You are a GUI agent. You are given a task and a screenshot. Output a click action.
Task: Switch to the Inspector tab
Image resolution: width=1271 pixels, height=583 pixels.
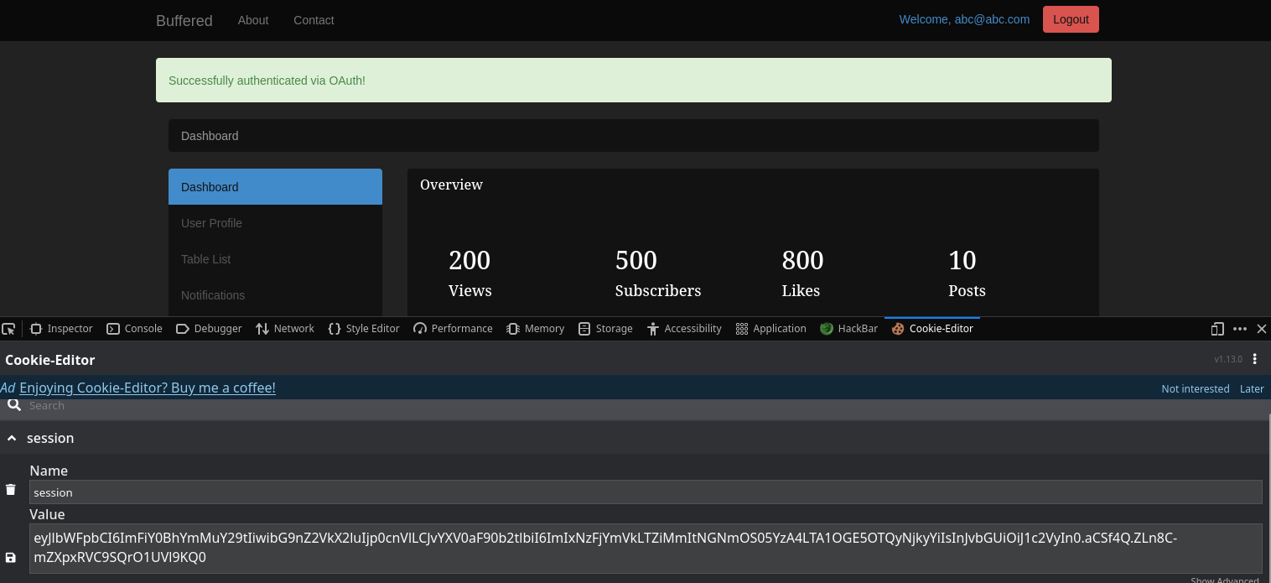coord(61,329)
